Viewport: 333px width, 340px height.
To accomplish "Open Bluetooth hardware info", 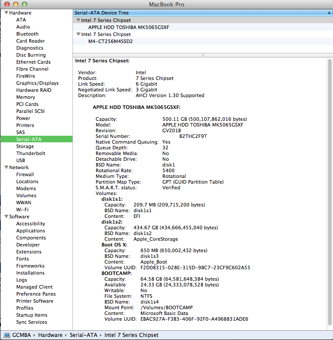I will pos(27,34).
